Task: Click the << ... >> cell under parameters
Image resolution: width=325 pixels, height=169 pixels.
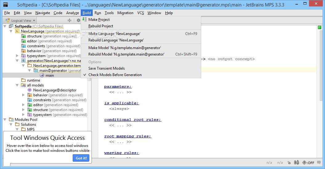Action: (x=120, y=92)
